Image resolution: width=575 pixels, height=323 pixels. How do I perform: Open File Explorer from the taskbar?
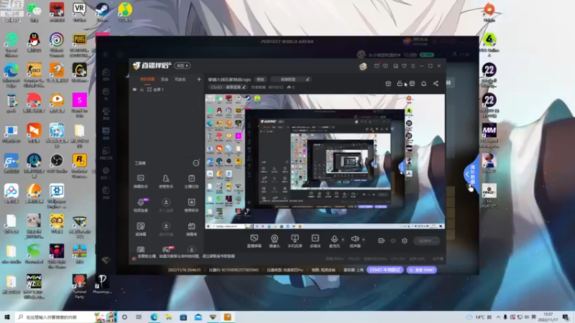click(x=169, y=317)
